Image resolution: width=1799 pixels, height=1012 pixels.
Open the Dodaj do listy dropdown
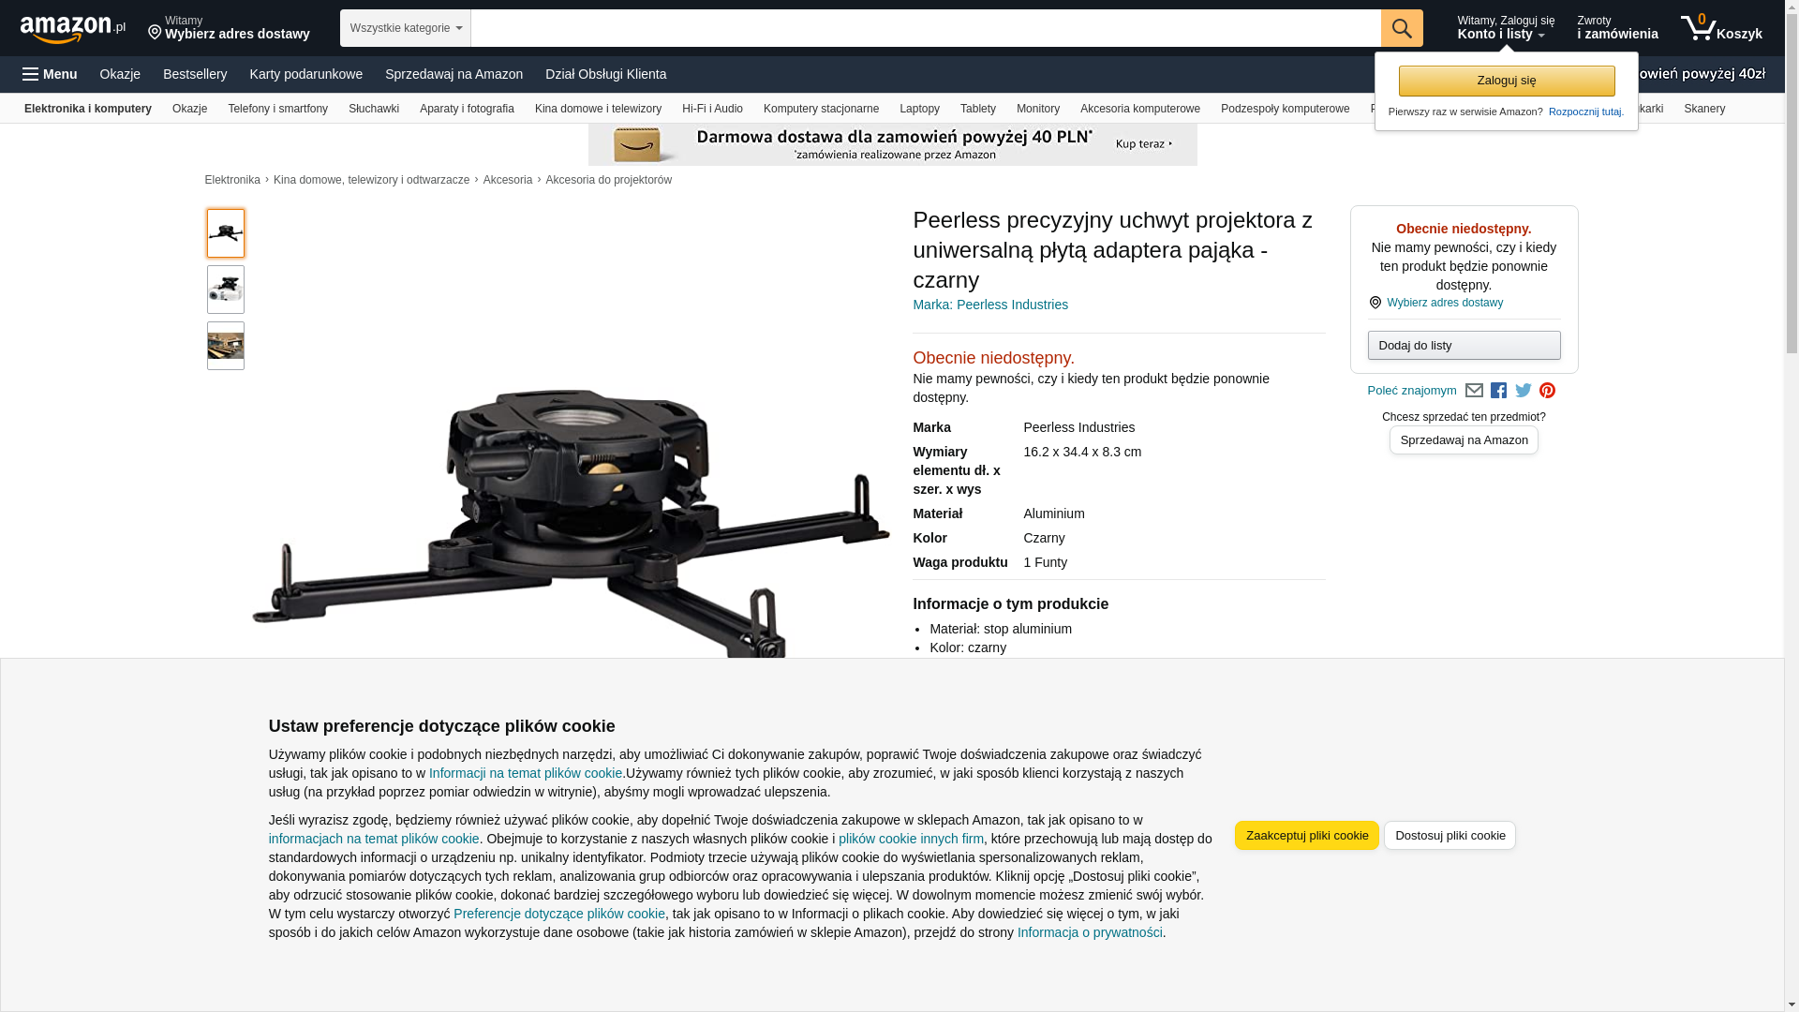tap(1464, 346)
